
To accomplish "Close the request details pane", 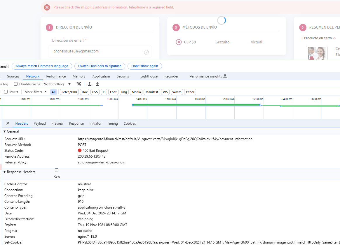I will pyautogui.click(x=8, y=123).
